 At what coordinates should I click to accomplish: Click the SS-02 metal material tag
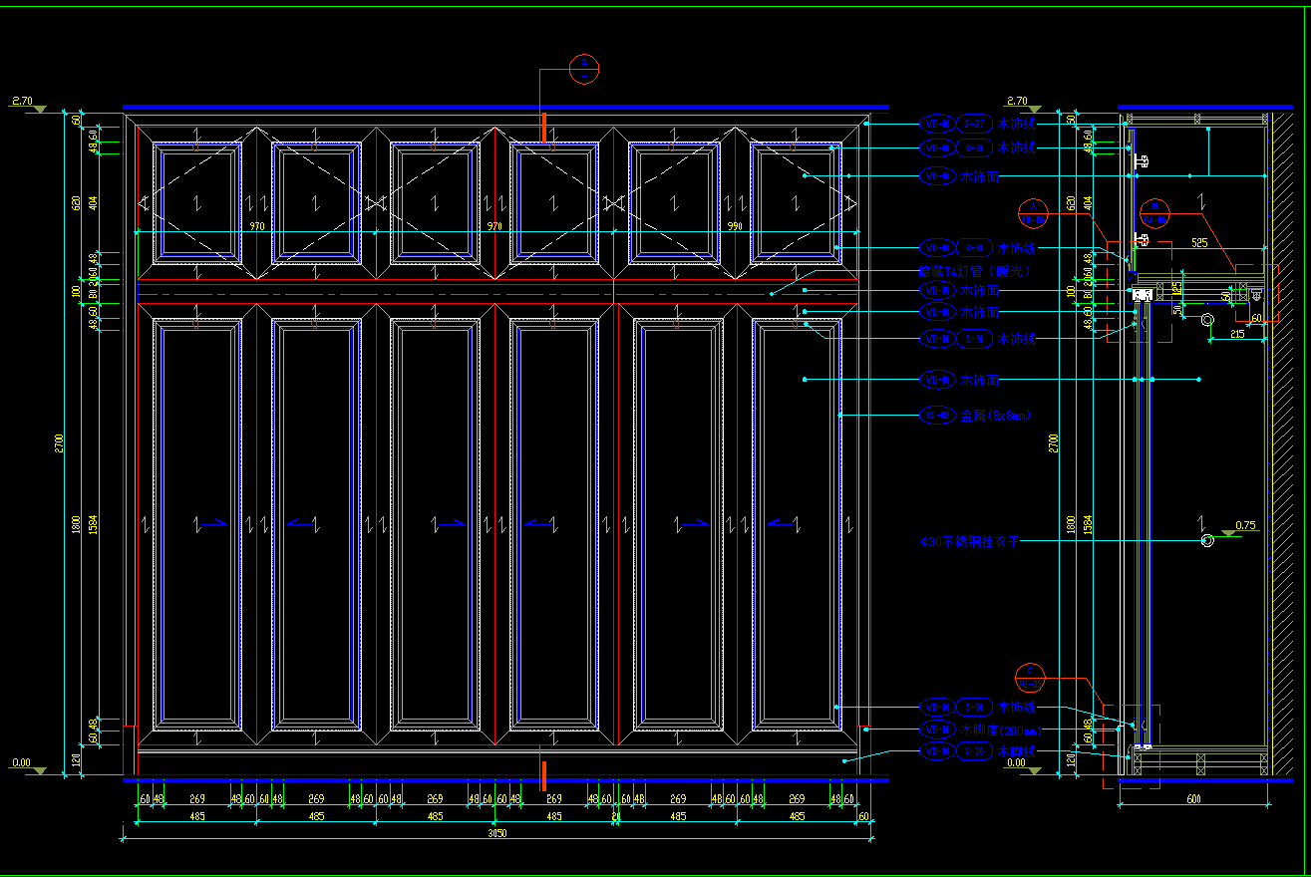tap(937, 416)
